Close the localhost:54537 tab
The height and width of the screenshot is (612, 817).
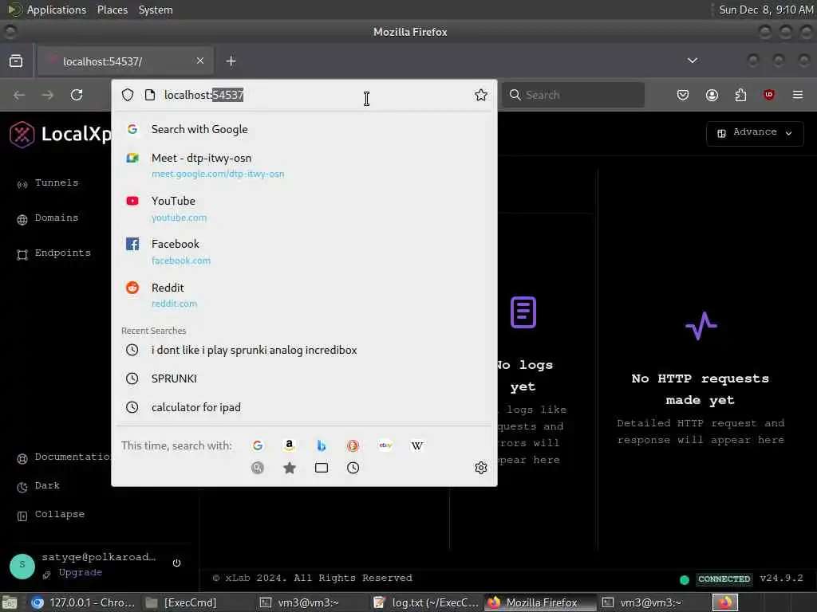coord(200,61)
